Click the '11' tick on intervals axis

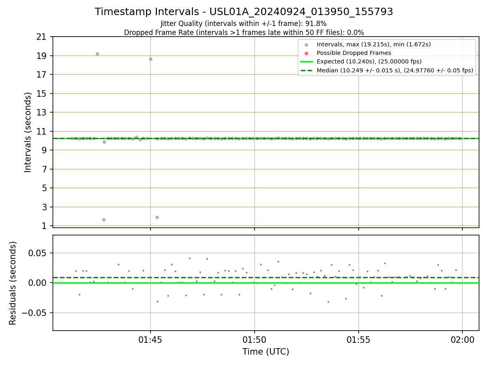[41, 131]
